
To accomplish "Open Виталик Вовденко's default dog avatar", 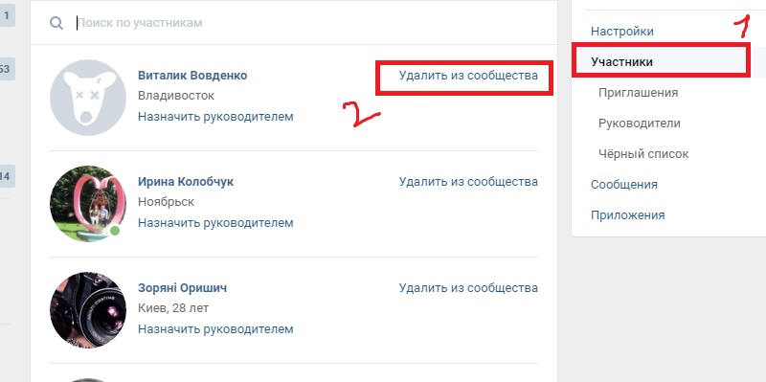I will tap(88, 98).
